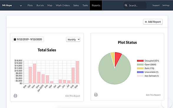Image resolution: width=173 pixels, height=108 pixels.
Task: Click the Jul sales bar
Action: (x=69, y=82)
